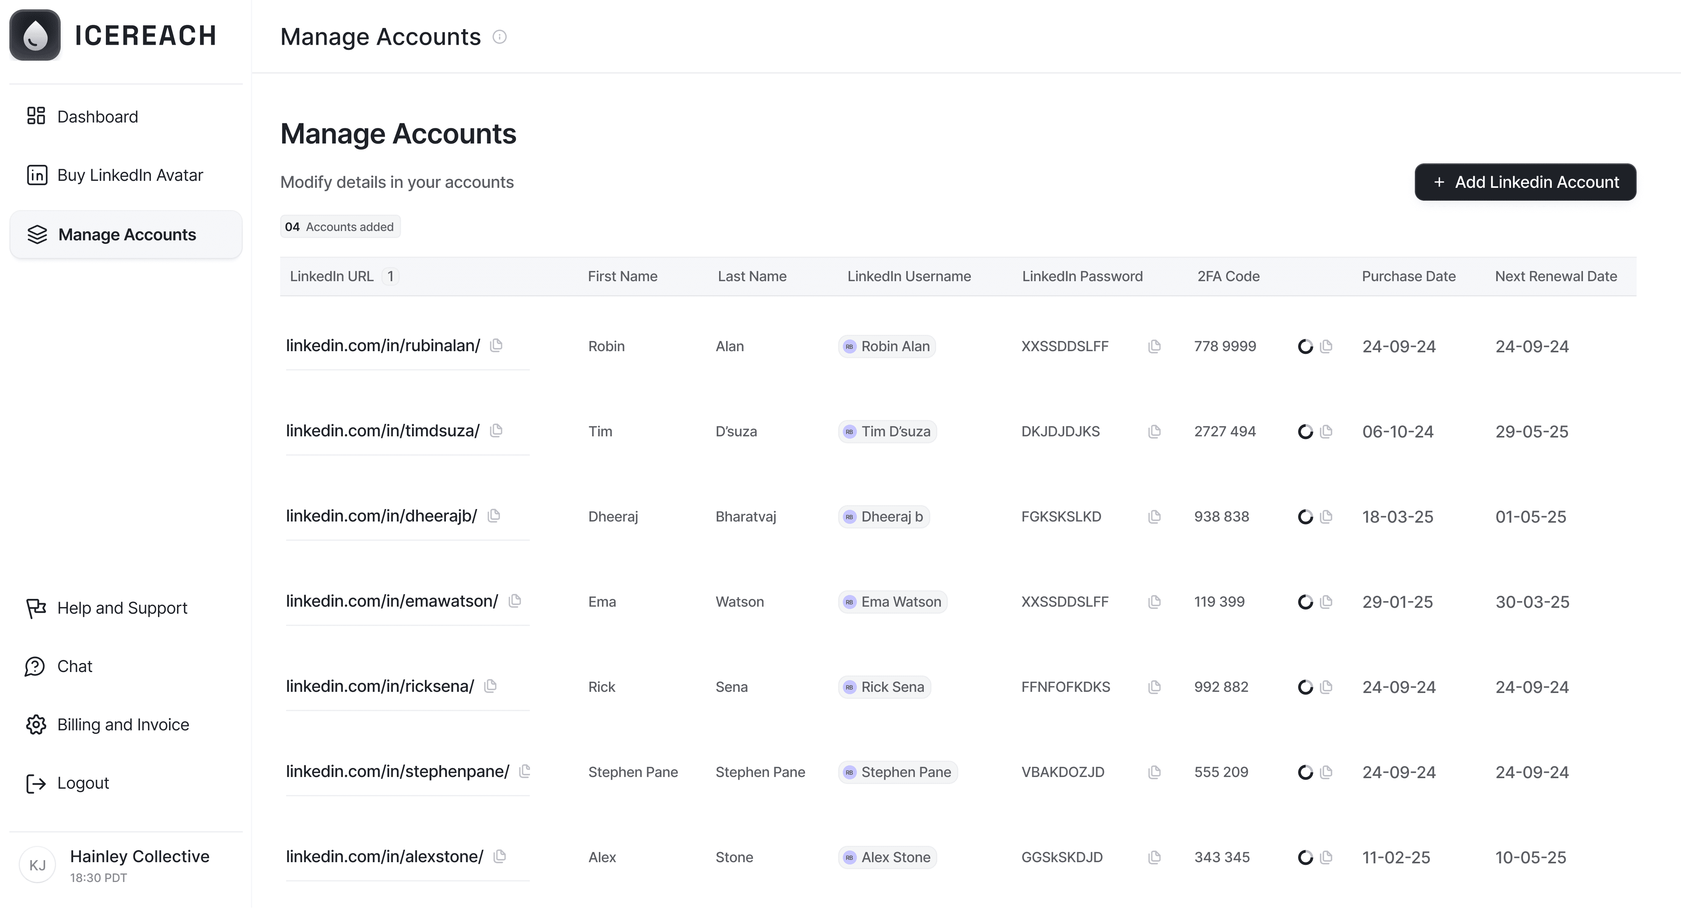1681x910 pixels.
Task: Click the ICEREACH logo icon
Action: pos(35,35)
